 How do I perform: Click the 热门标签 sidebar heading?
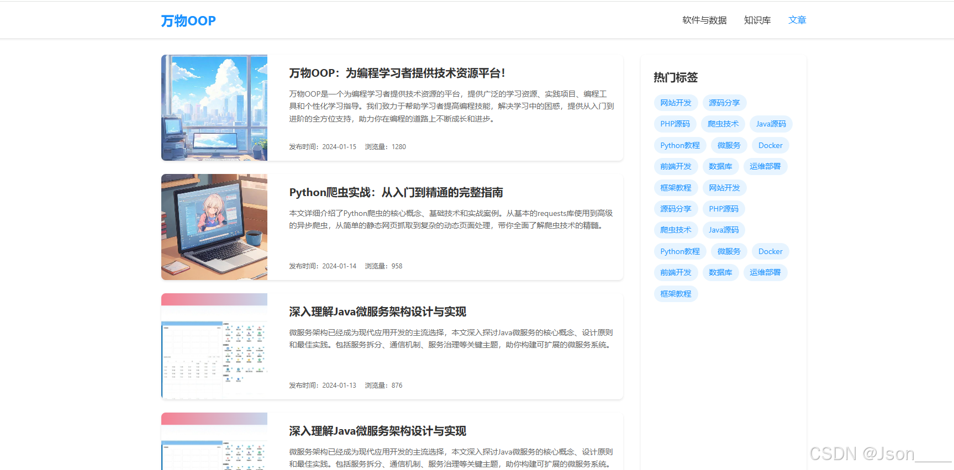pos(676,77)
